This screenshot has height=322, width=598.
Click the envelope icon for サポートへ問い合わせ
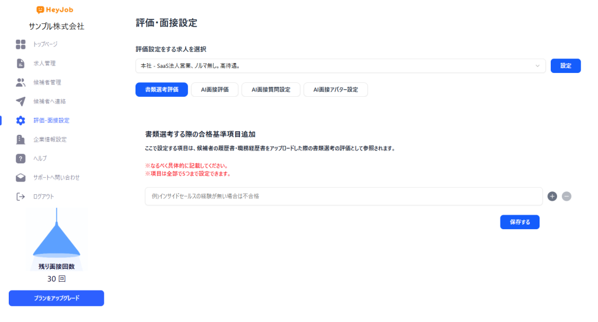click(x=20, y=177)
